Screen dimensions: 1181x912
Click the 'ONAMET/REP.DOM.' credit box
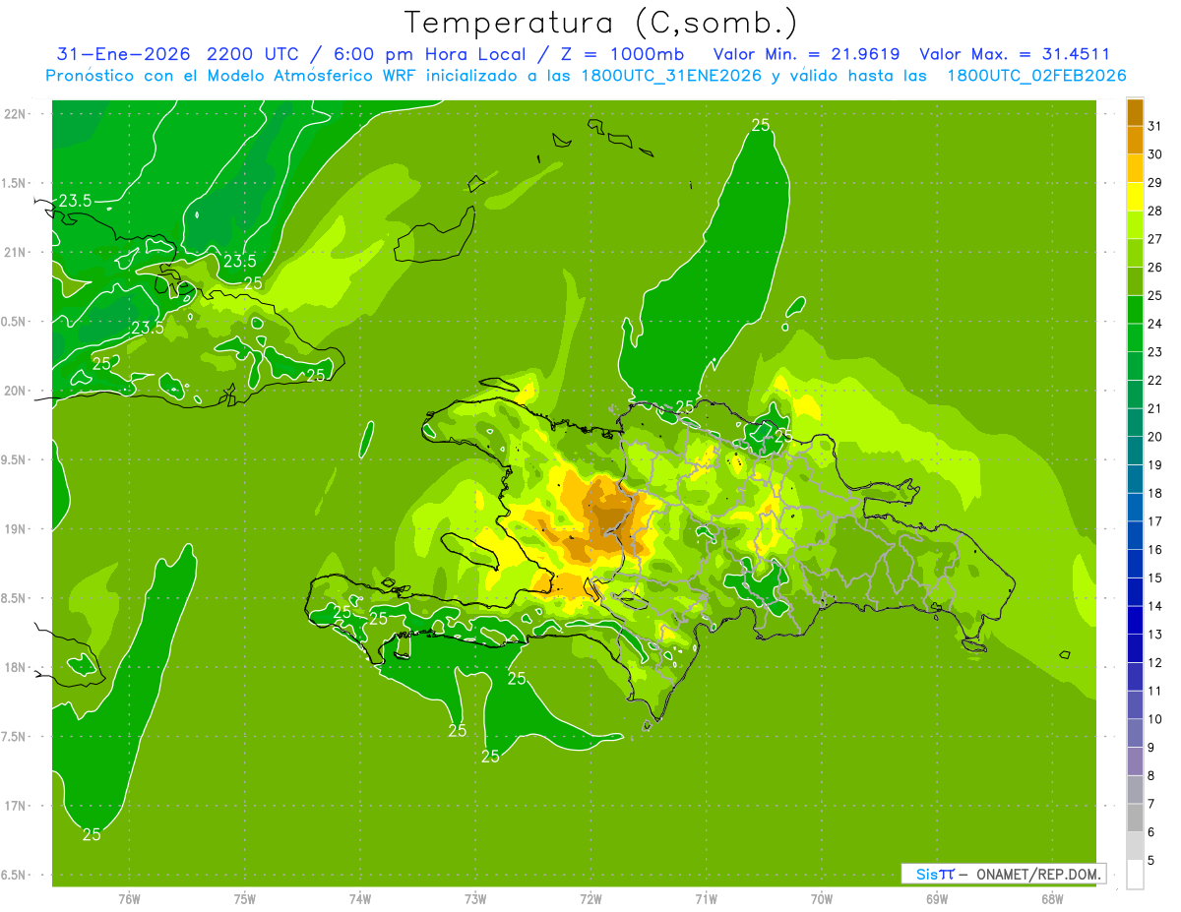1003,874
